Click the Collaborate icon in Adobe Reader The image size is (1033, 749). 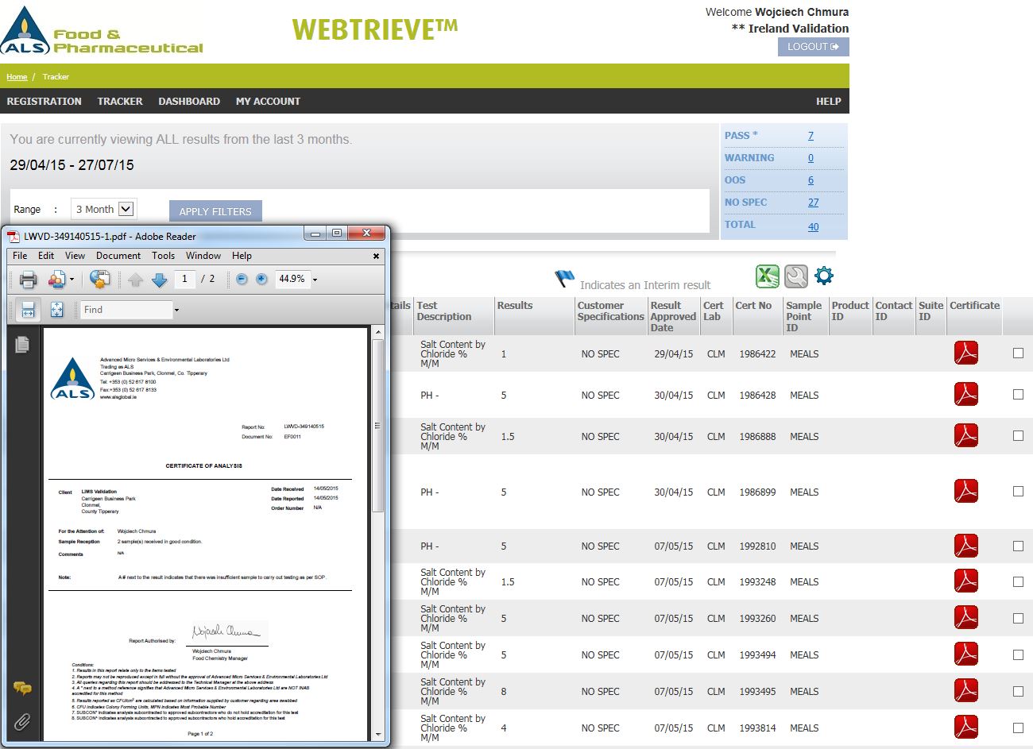(x=56, y=279)
